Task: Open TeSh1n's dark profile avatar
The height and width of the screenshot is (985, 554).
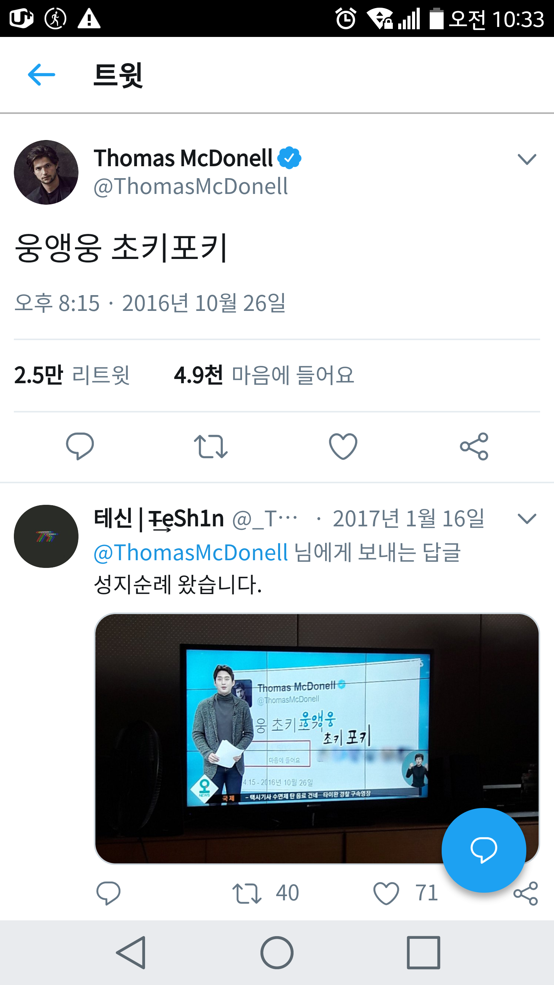Action: (x=46, y=536)
